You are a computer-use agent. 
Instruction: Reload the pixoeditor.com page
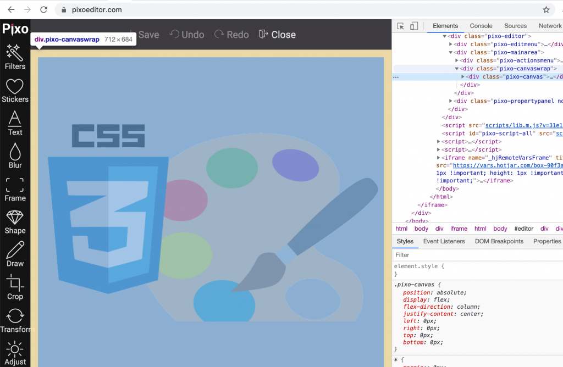(x=43, y=10)
